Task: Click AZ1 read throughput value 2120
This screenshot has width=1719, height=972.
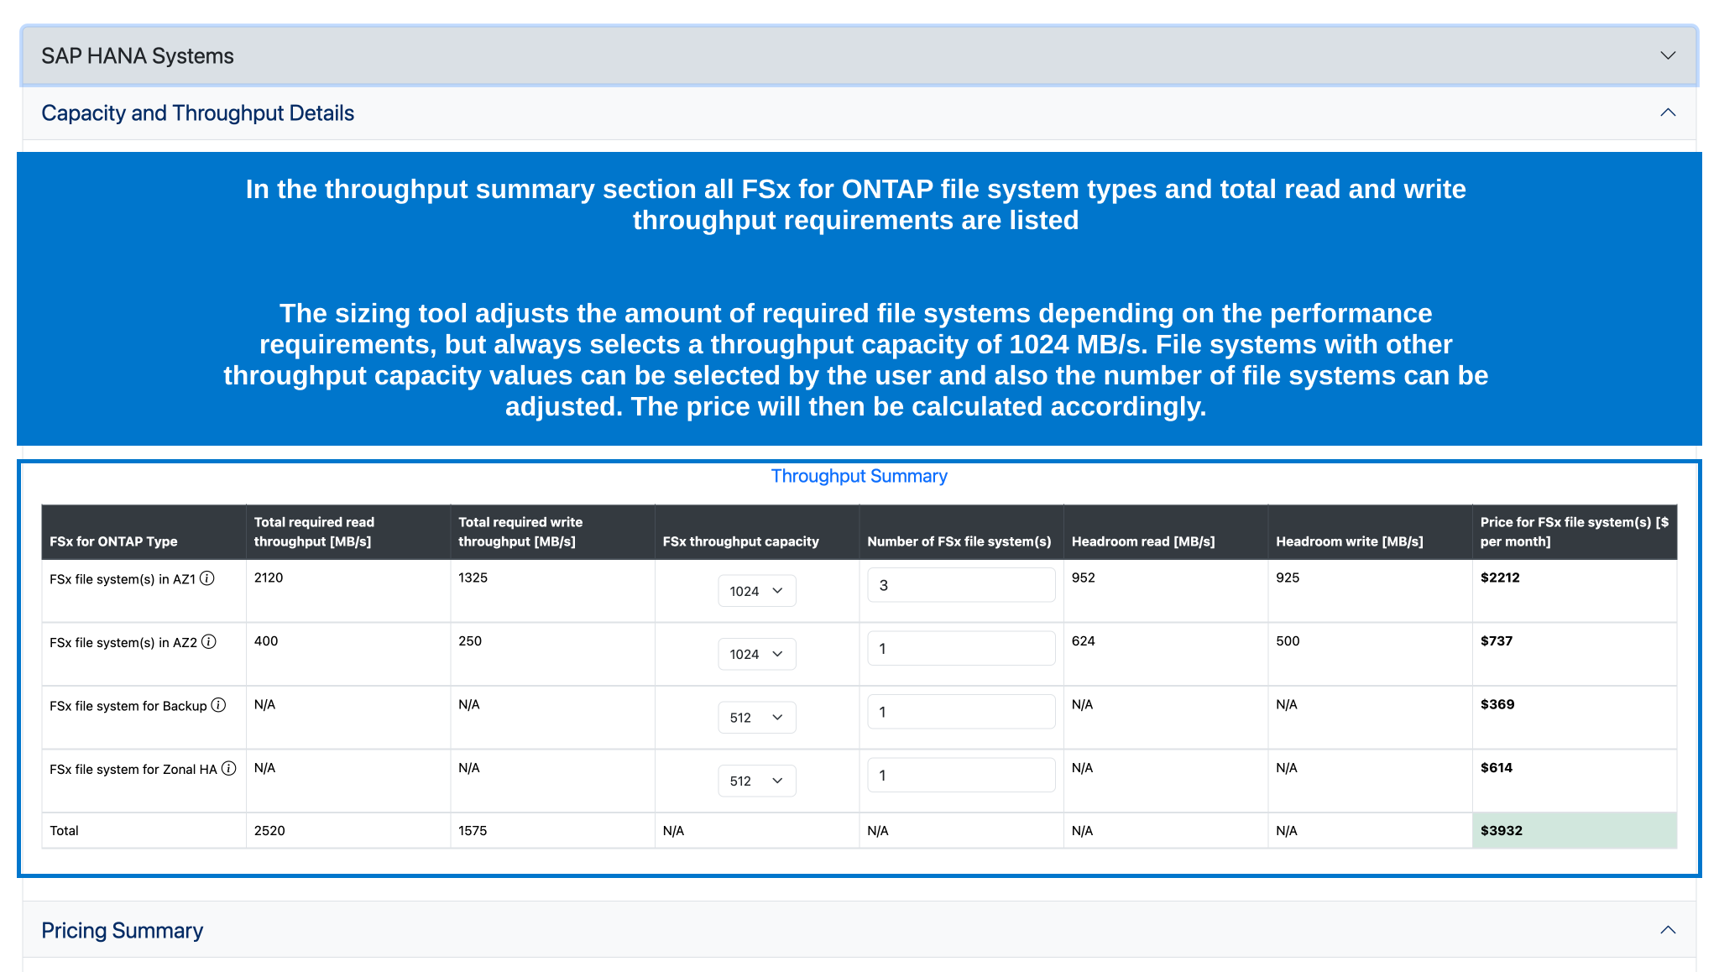Action: coord(269,577)
